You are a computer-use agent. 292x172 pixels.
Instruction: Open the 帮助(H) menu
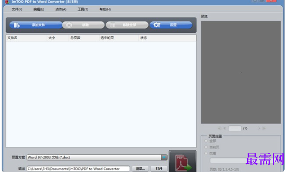pyautogui.click(x=105, y=9)
